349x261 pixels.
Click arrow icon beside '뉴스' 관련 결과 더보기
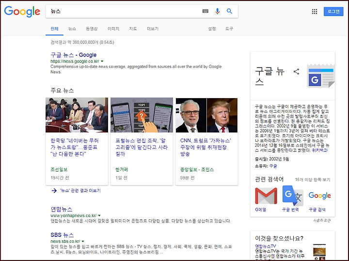tap(54, 190)
